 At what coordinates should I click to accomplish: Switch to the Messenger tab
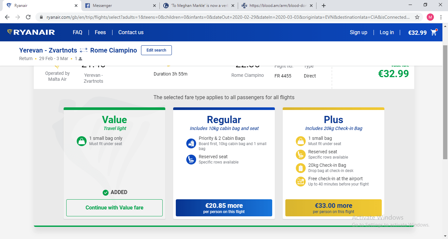(119, 6)
